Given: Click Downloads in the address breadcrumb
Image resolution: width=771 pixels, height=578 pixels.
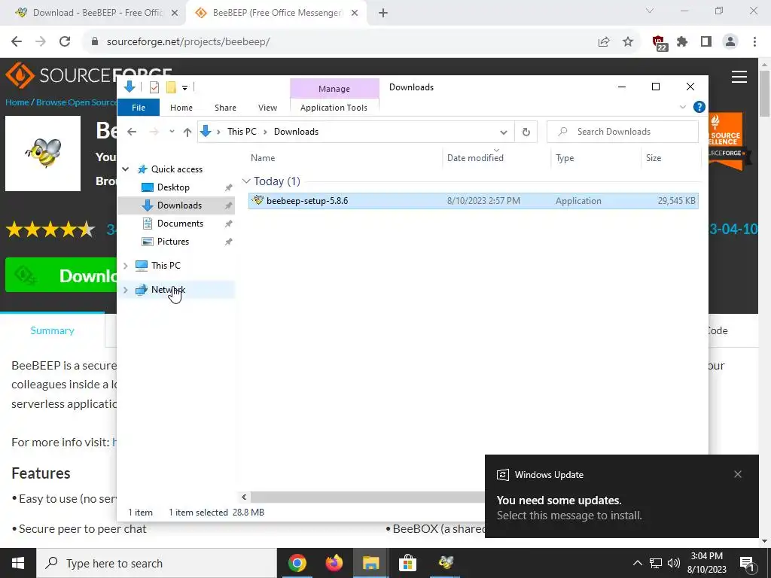Looking at the screenshot, I should 296,132.
